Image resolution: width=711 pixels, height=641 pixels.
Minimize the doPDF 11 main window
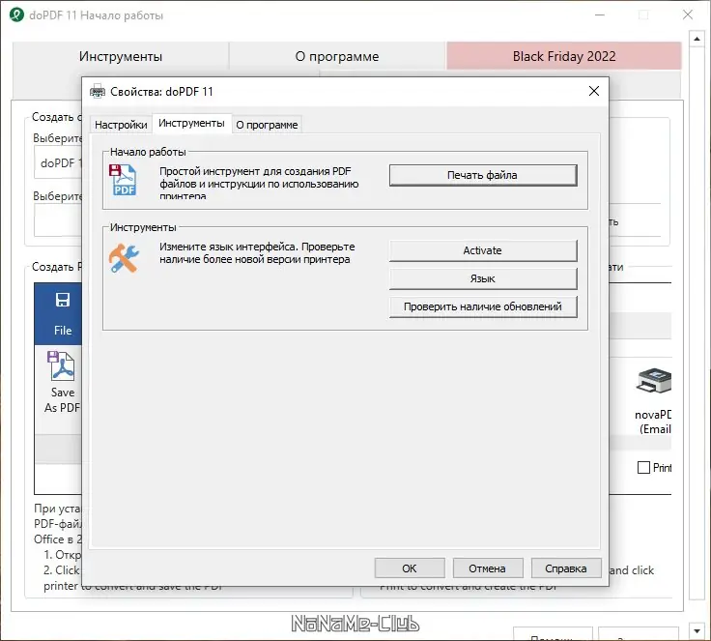point(600,15)
